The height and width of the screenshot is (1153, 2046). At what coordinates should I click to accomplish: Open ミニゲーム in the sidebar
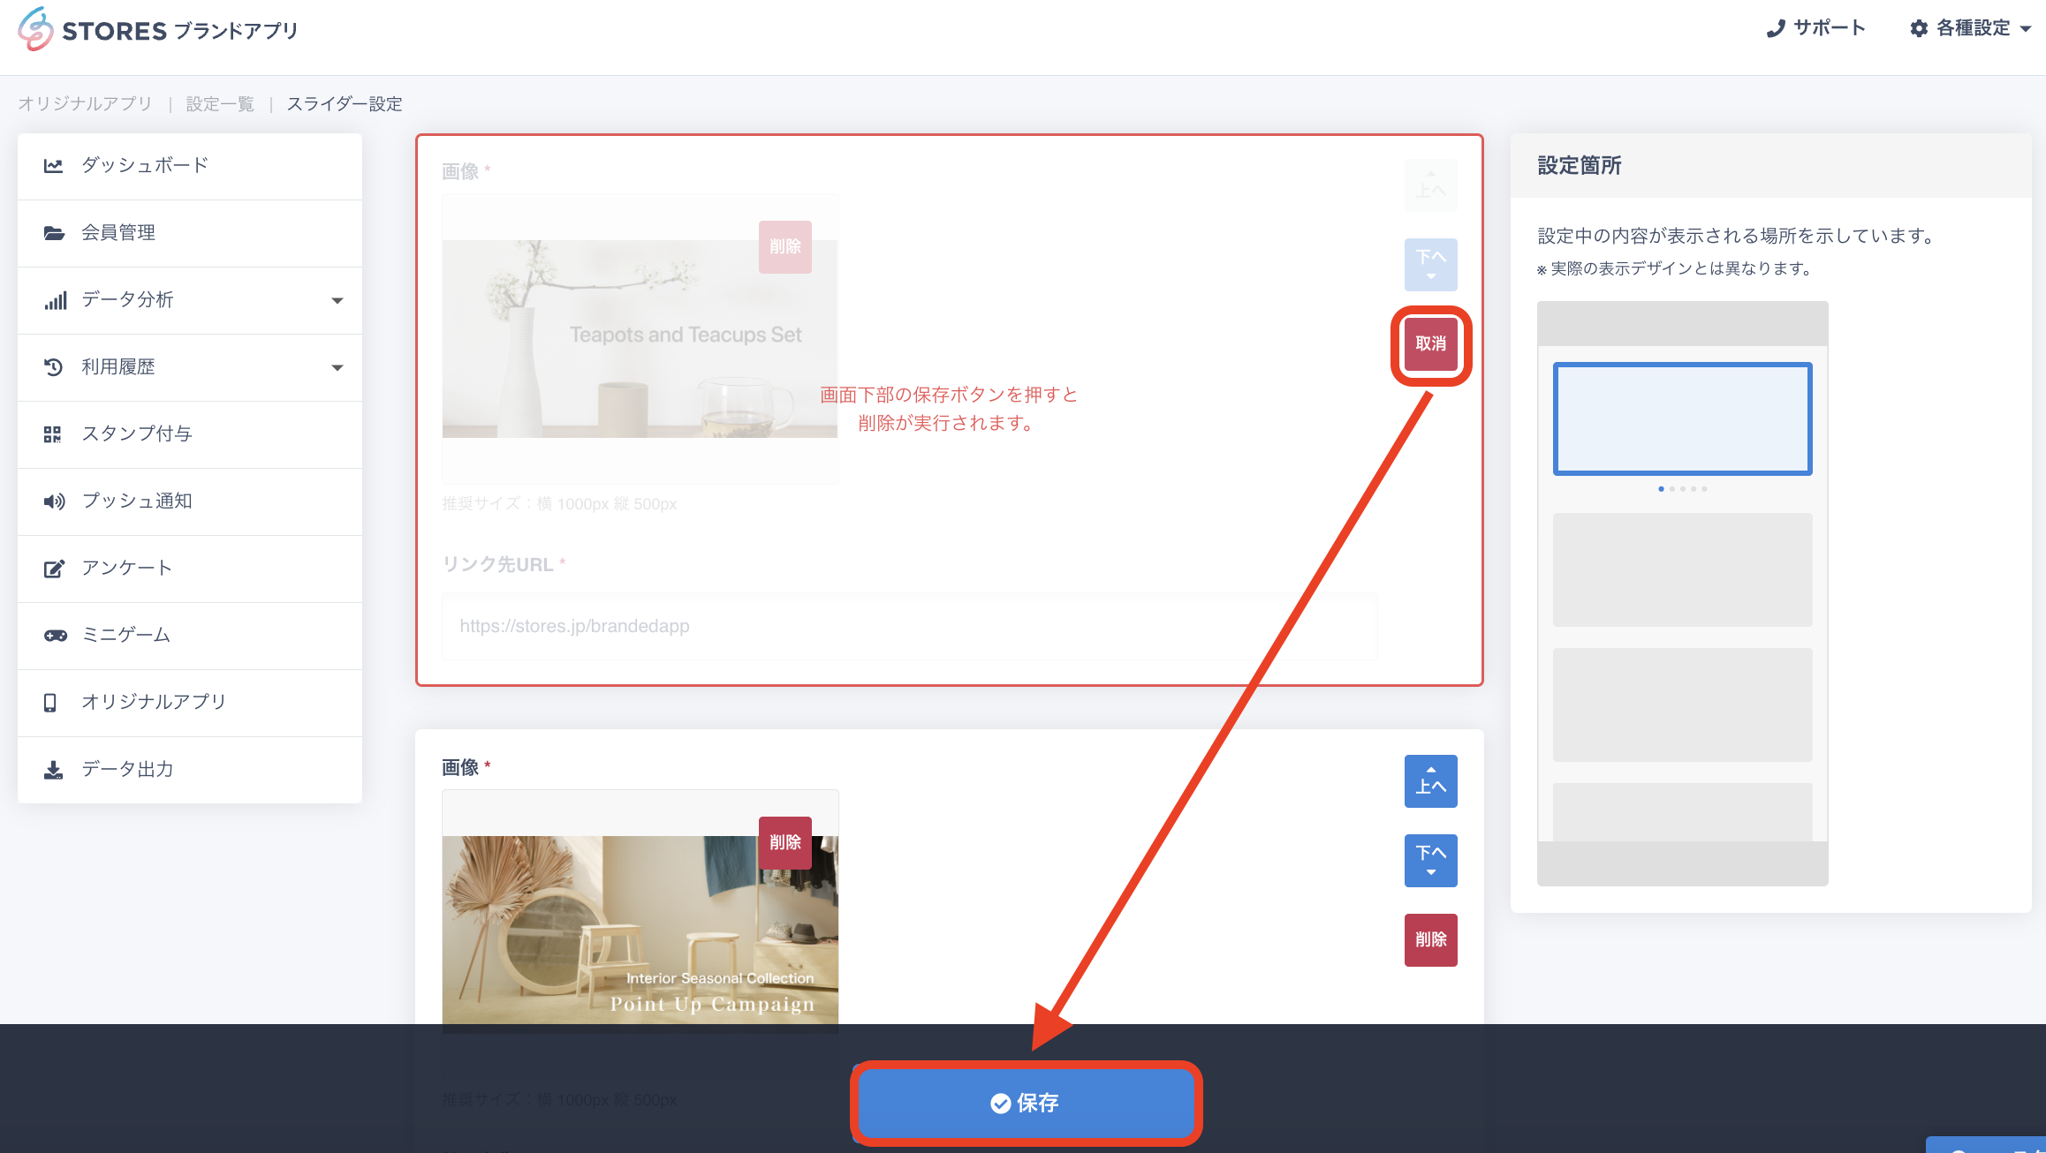pos(190,636)
